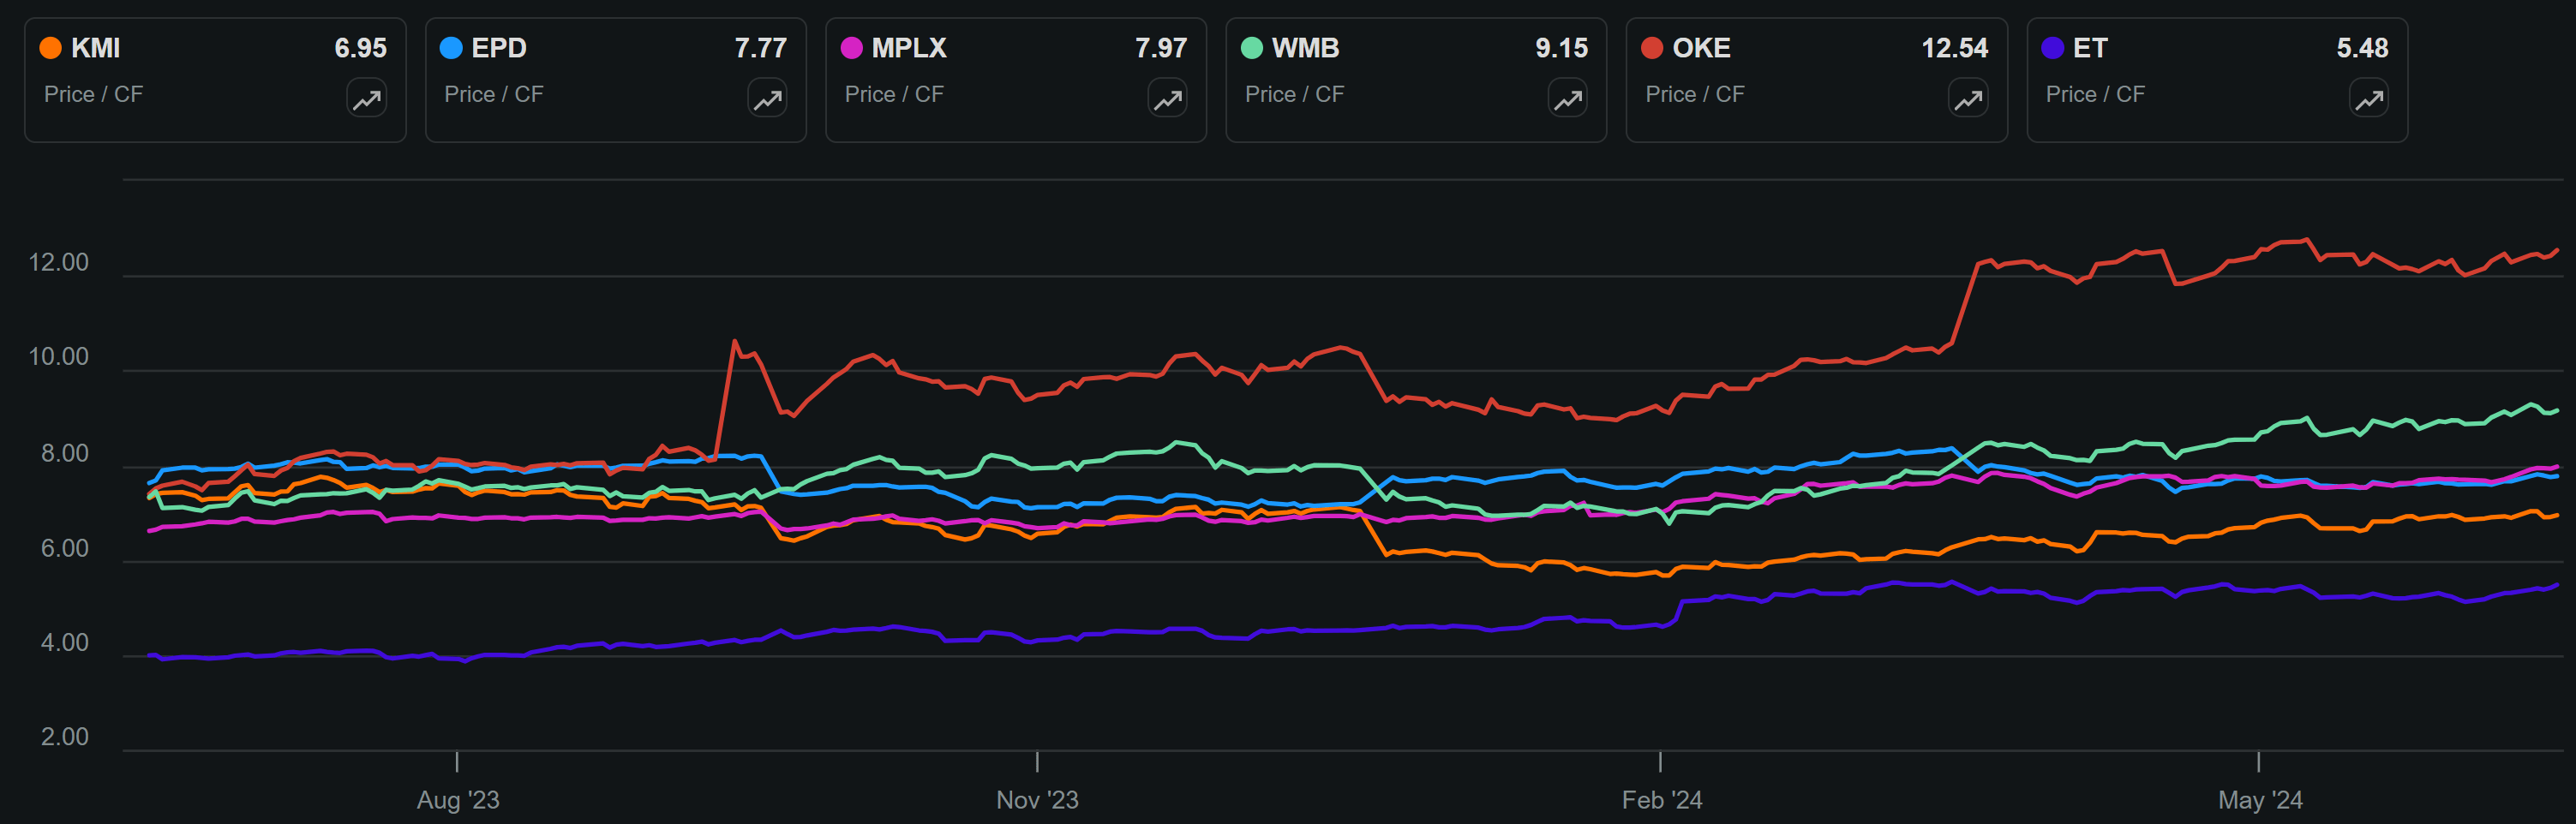Image resolution: width=2576 pixels, height=824 pixels.
Task: Open the KMI Price / CF metric selector
Action: pyautogui.click(x=93, y=94)
